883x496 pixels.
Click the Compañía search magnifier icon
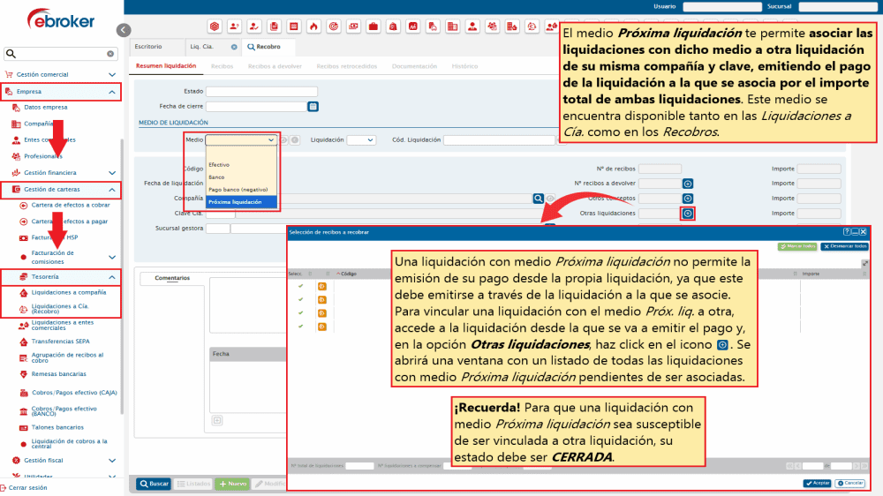[x=539, y=199]
